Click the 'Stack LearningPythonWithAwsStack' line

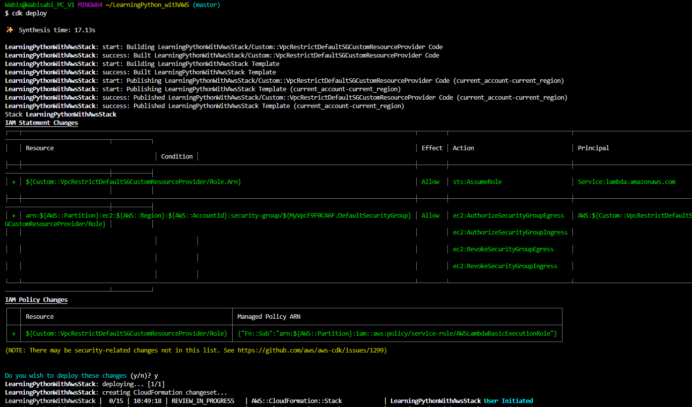coord(61,115)
